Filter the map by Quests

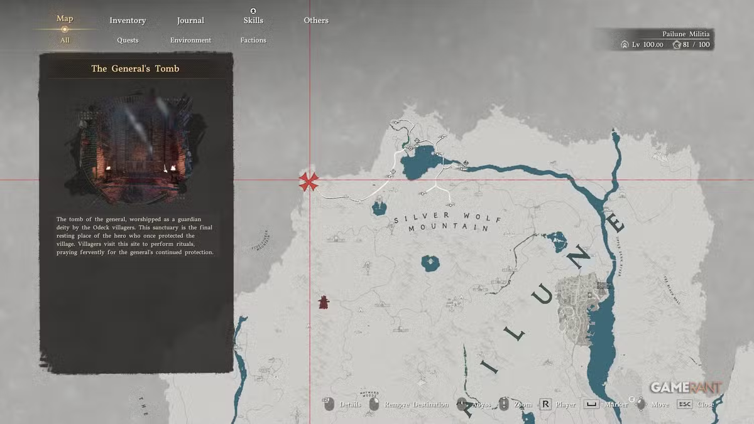(128, 40)
